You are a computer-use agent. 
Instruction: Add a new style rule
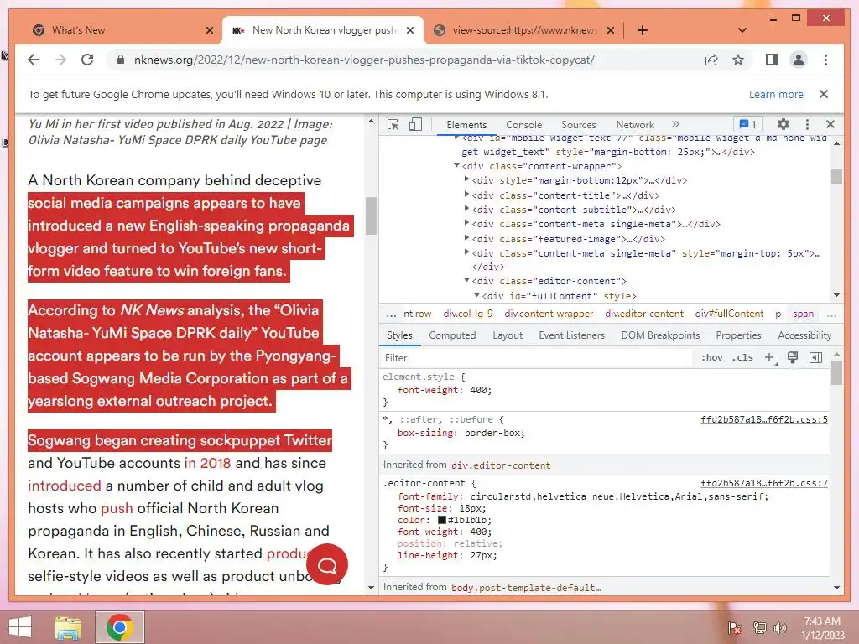(x=770, y=358)
